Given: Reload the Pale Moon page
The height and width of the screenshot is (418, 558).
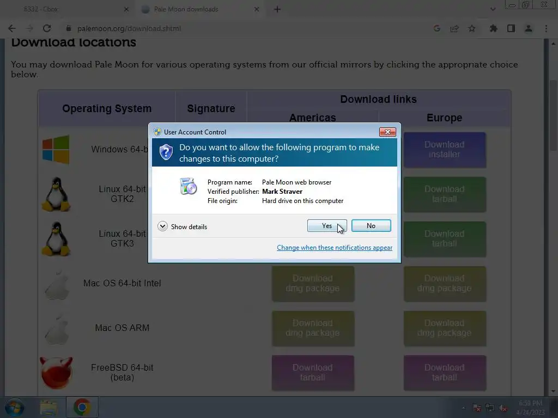Looking at the screenshot, I should [47, 28].
